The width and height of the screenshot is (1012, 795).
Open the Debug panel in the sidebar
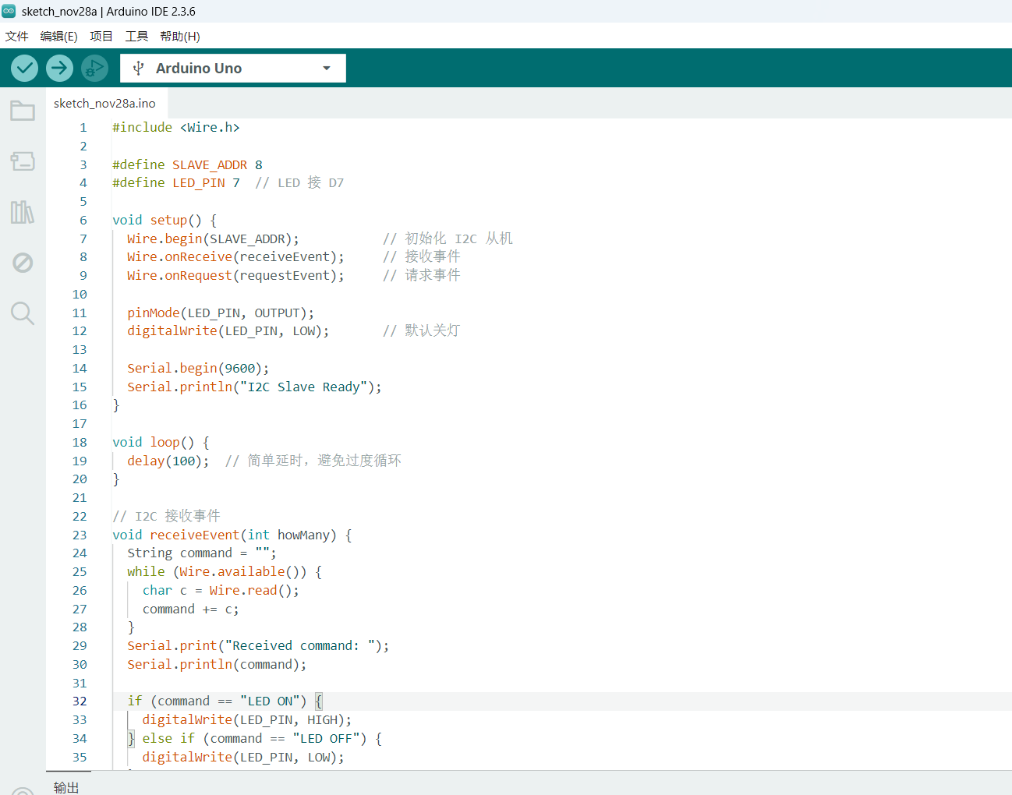tap(23, 263)
